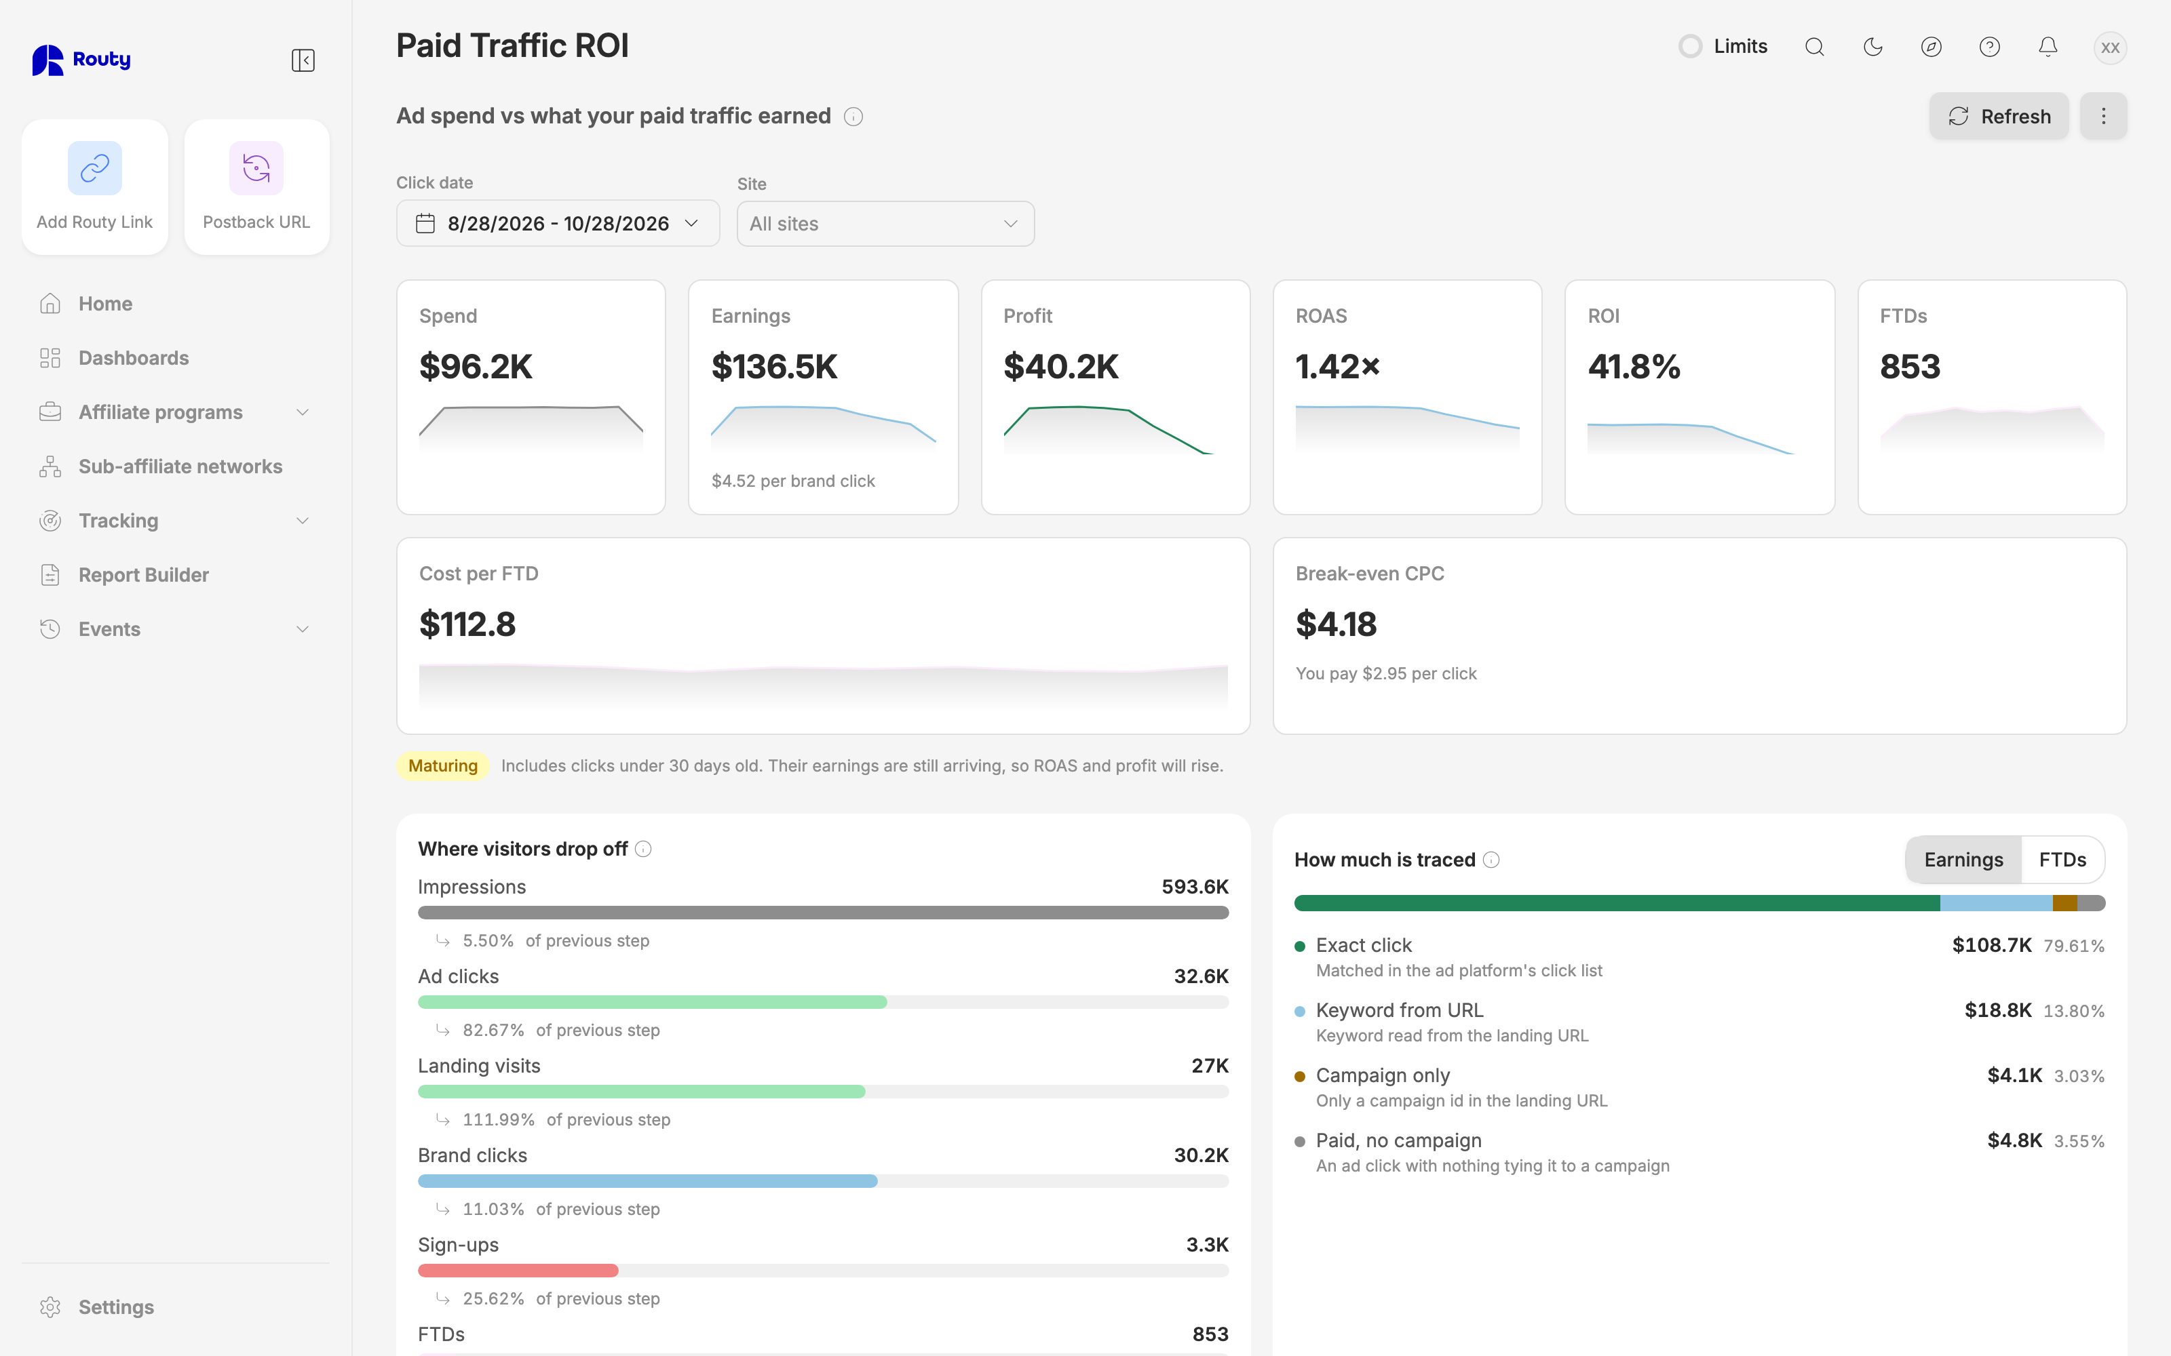Click the Maturing badge
The image size is (2171, 1356).
[442, 766]
